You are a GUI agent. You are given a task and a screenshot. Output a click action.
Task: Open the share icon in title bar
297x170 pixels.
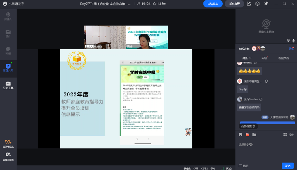coord(249,4)
